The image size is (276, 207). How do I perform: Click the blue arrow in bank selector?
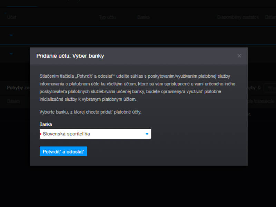tap(147, 134)
